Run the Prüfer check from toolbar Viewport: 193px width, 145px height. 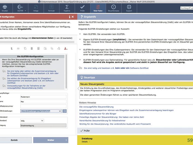point(82,8)
